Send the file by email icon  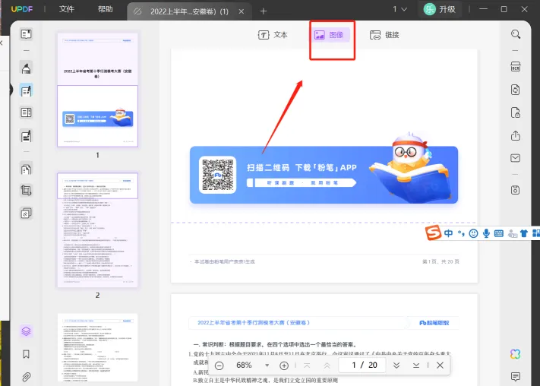click(516, 158)
